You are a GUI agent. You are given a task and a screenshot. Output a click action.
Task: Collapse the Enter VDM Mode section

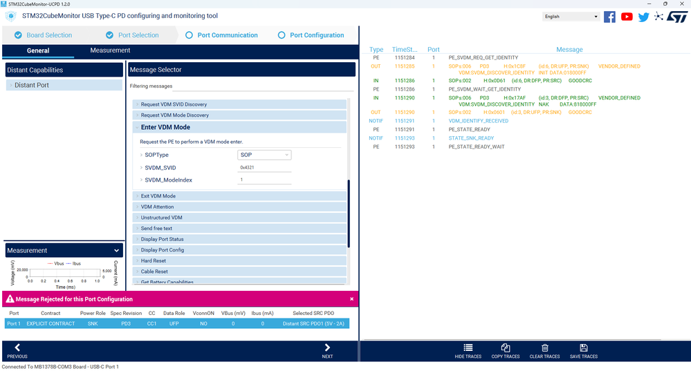pyautogui.click(x=239, y=127)
